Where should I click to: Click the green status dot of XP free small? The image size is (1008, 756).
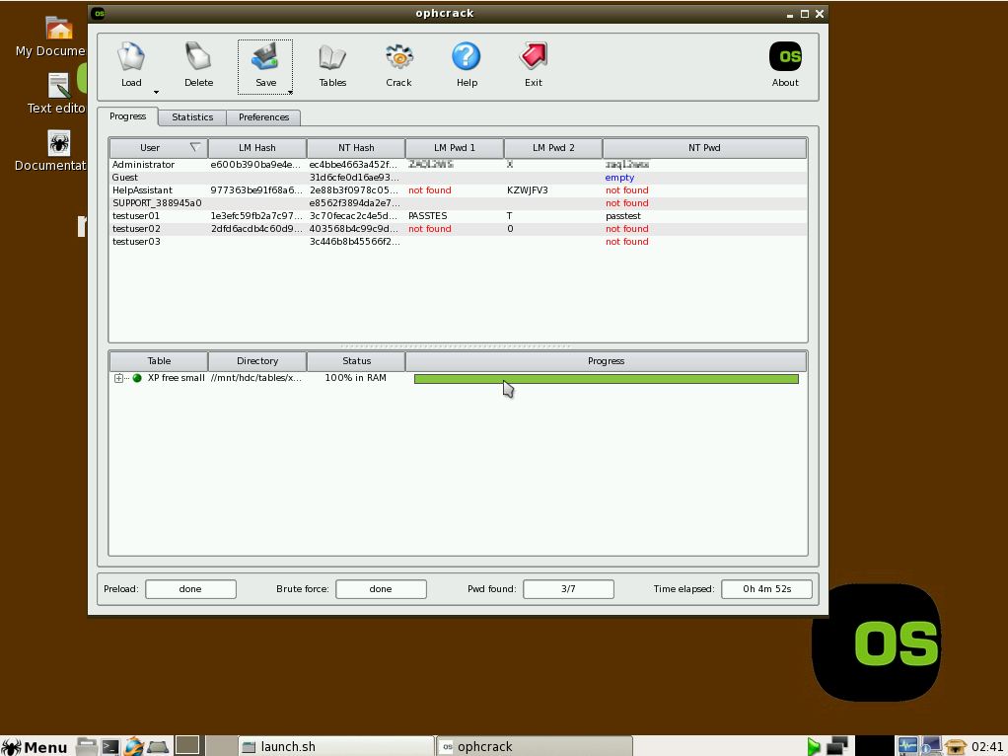tap(137, 378)
